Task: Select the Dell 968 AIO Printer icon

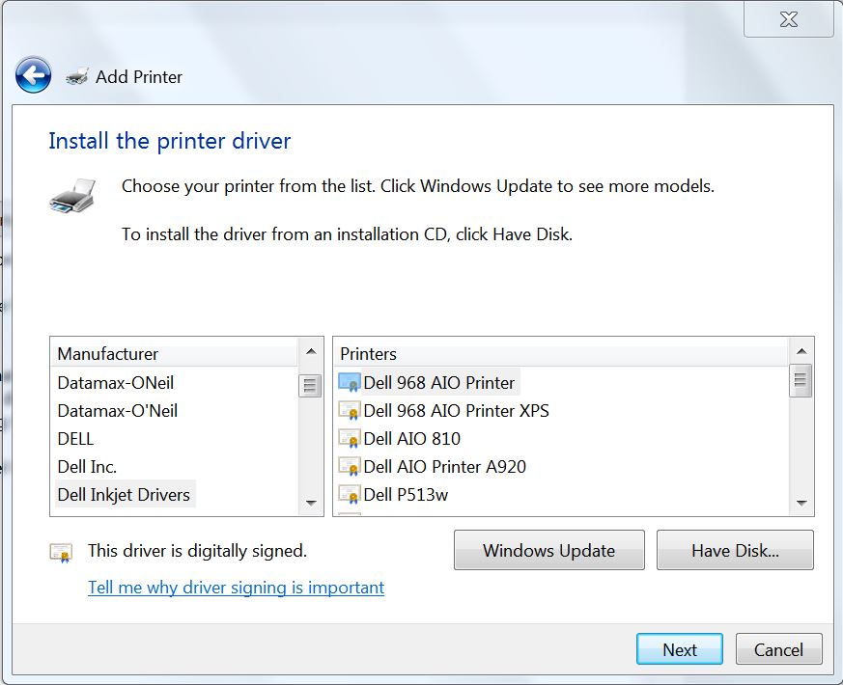Action: [350, 382]
